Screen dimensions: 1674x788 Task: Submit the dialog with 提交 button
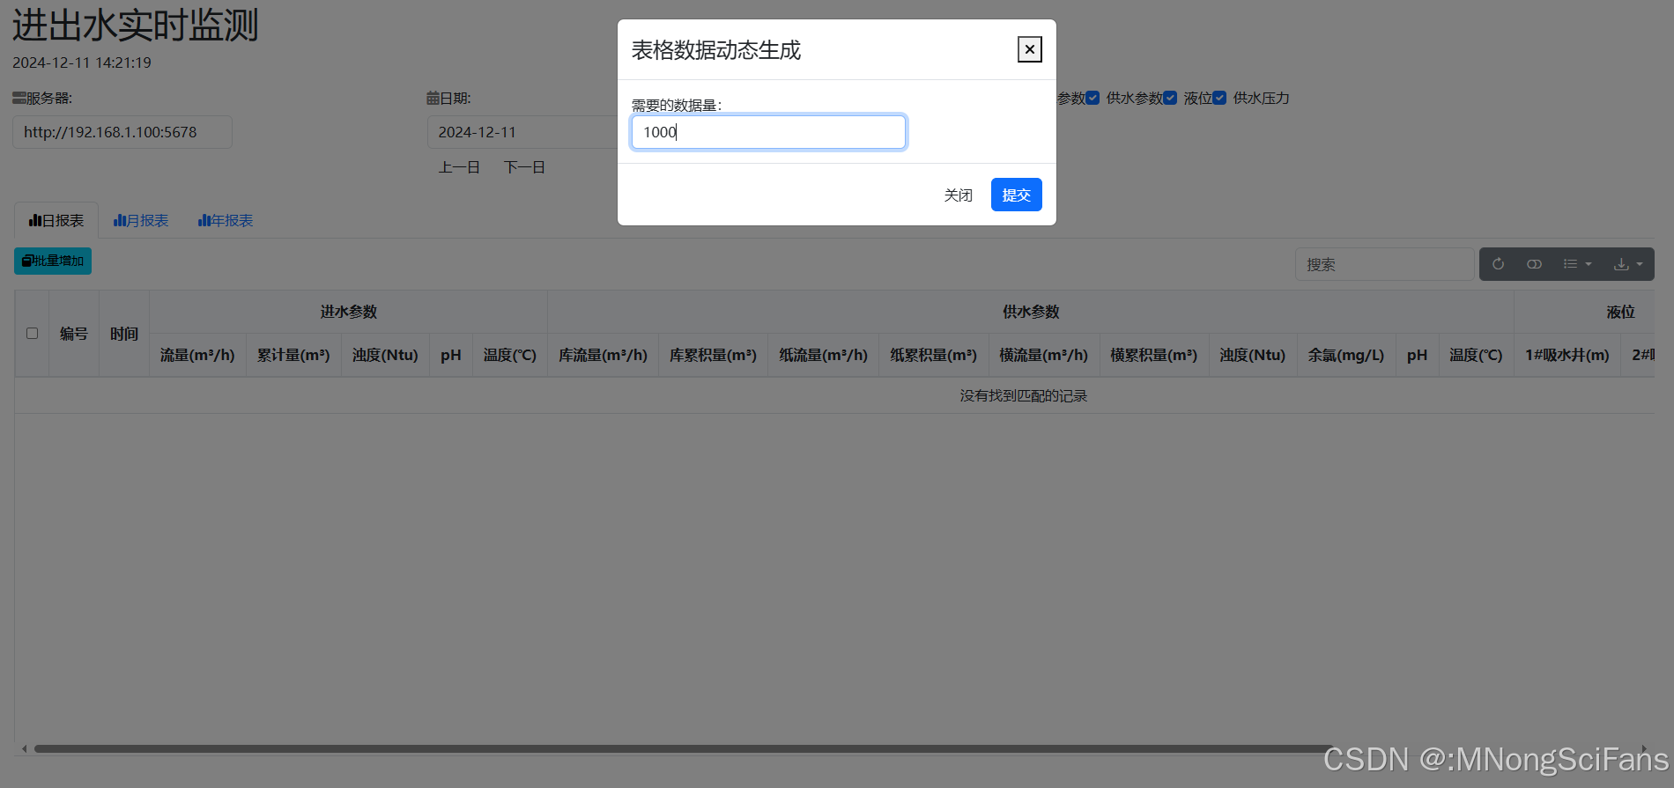pos(1016,195)
